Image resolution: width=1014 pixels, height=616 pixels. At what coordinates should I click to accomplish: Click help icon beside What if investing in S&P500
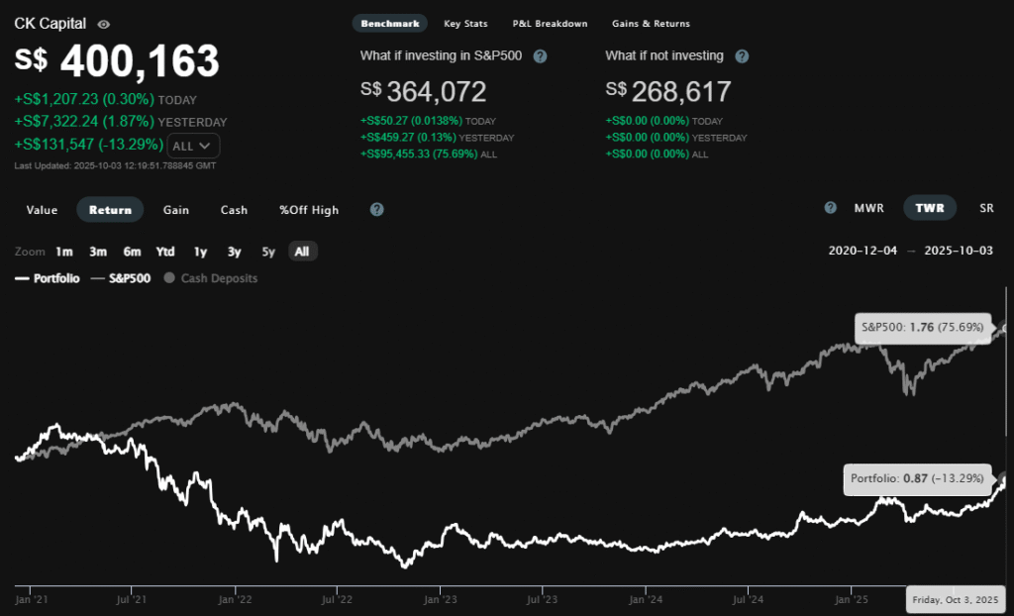[x=540, y=56]
